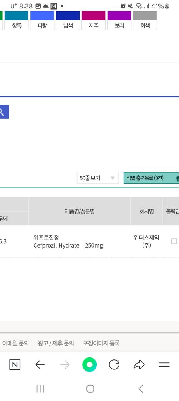Open 식별 출력목록 (0건) button

pos(151,178)
